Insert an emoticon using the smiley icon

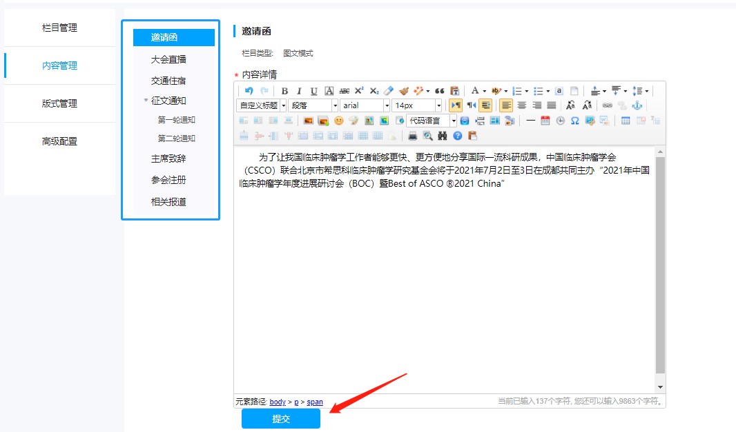[338, 121]
